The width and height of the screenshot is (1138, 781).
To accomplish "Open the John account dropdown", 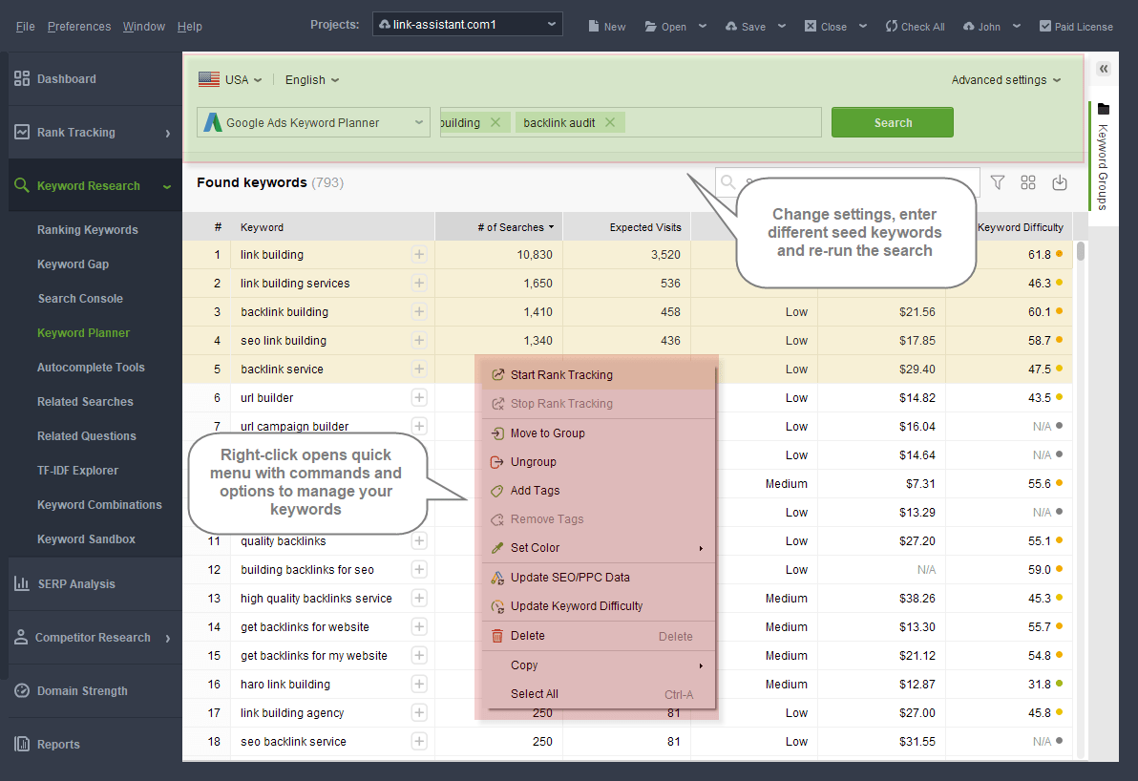I will [991, 26].
